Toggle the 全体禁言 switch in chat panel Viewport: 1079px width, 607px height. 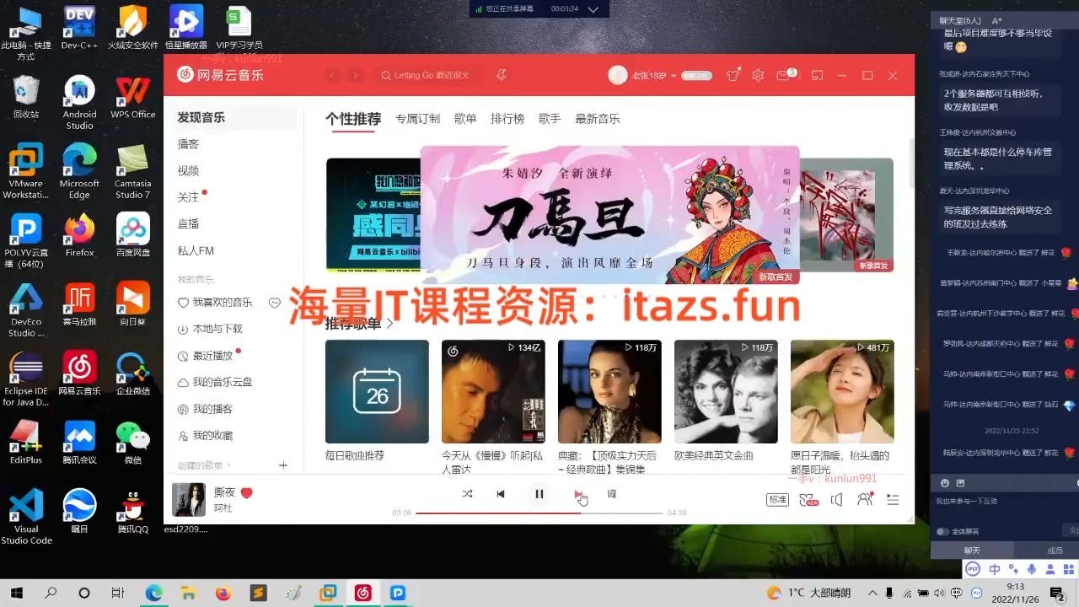pyautogui.click(x=942, y=531)
